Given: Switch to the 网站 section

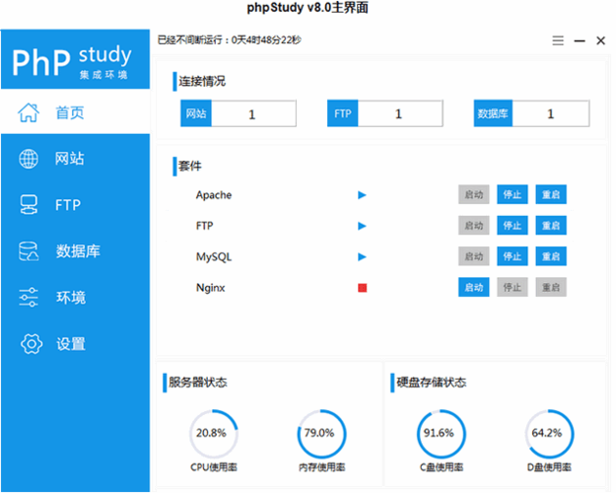Looking at the screenshot, I should click(x=76, y=159).
